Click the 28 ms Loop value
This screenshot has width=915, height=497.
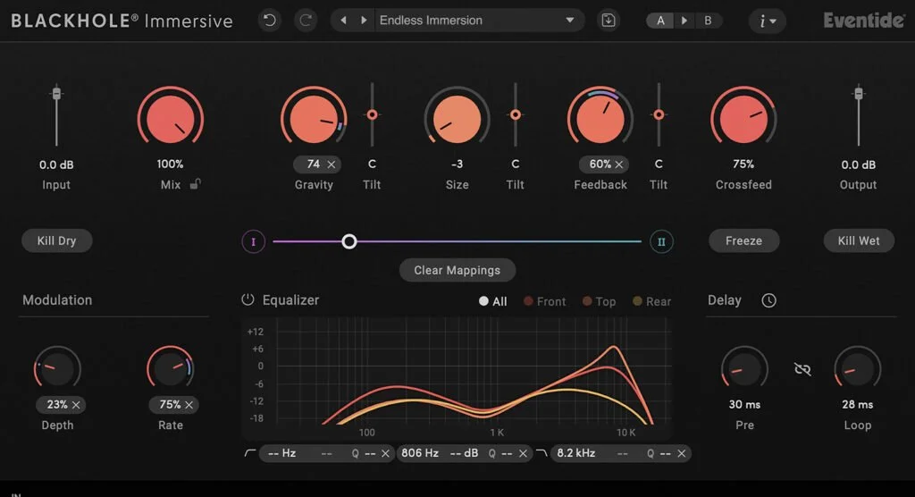click(857, 404)
